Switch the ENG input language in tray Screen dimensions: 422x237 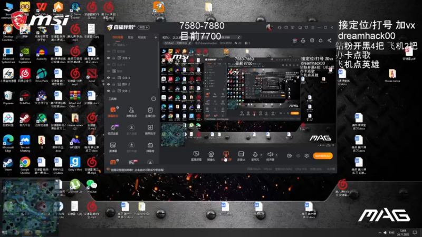click(x=391, y=232)
